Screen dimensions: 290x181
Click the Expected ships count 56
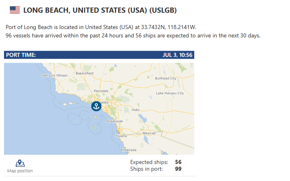point(178,162)
